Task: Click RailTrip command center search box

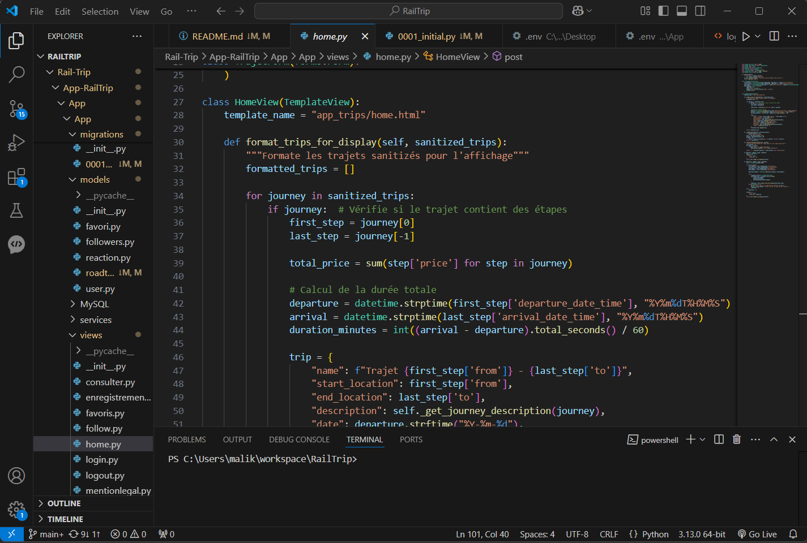Action: click(x=408, y=11)
